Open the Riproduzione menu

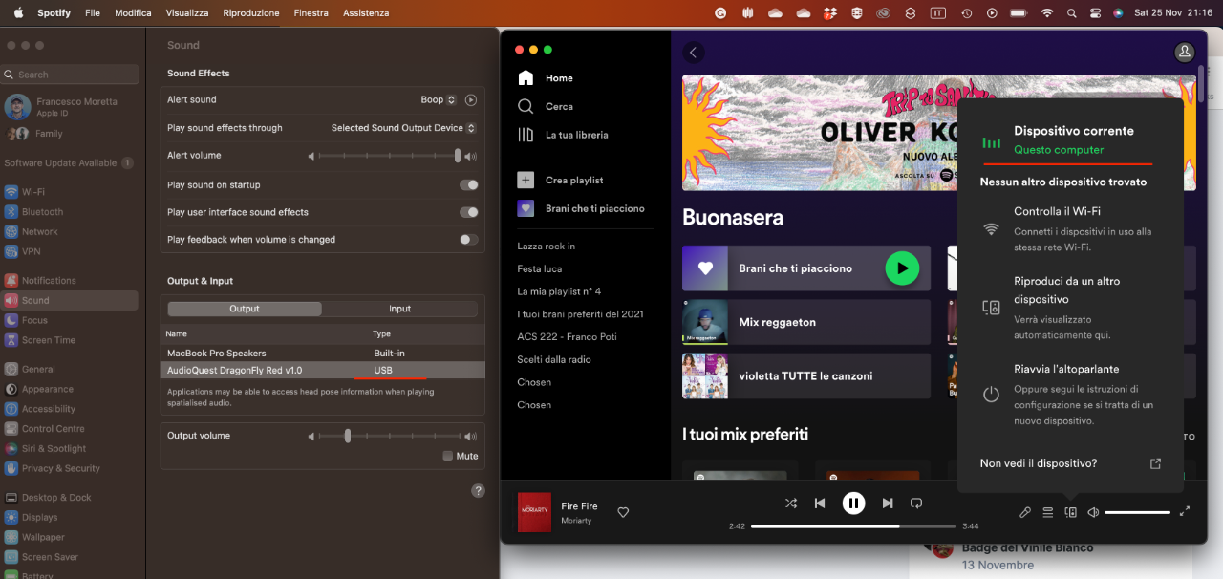tap(251, 13)
